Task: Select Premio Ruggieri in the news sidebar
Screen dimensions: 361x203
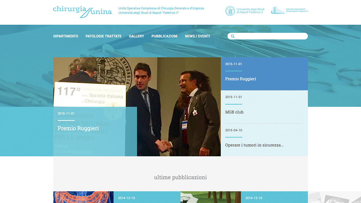Action: [241, 79]
